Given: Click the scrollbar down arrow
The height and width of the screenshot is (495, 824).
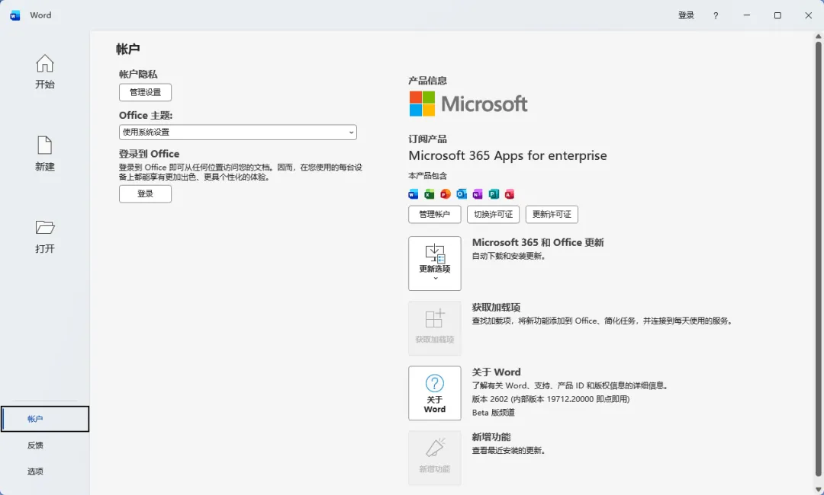Looking at the screenshot, I should (818, 490).
